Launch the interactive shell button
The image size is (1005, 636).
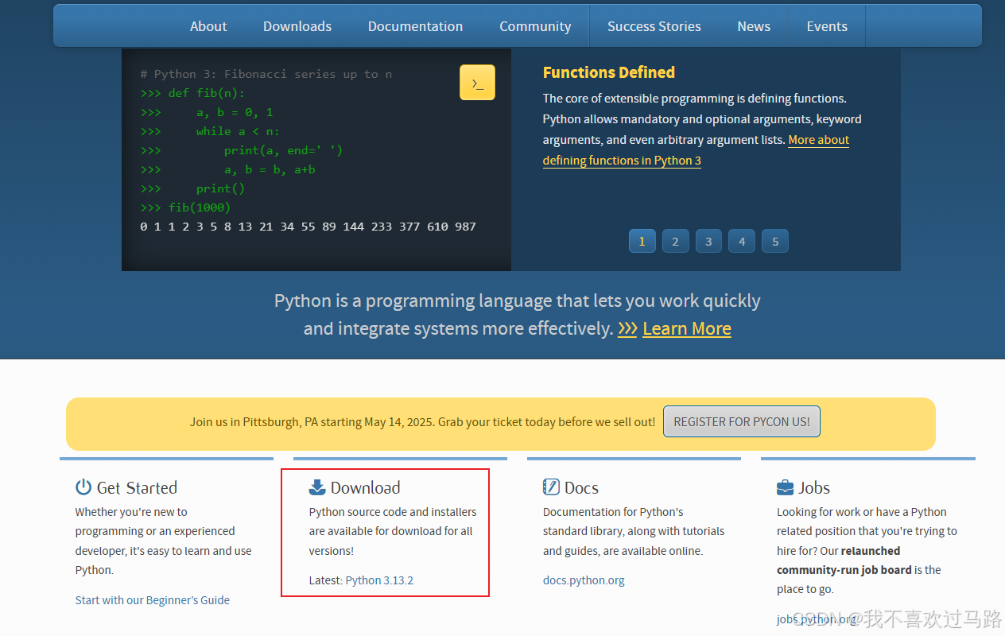[477, 83]
